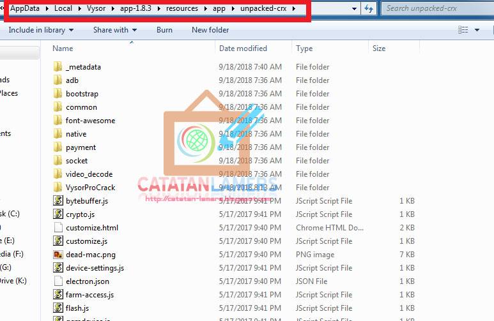The width and height of the screenshot is (494, 321).
Task: Click the electron.json file icon
Action: click(x=58, y=281)
